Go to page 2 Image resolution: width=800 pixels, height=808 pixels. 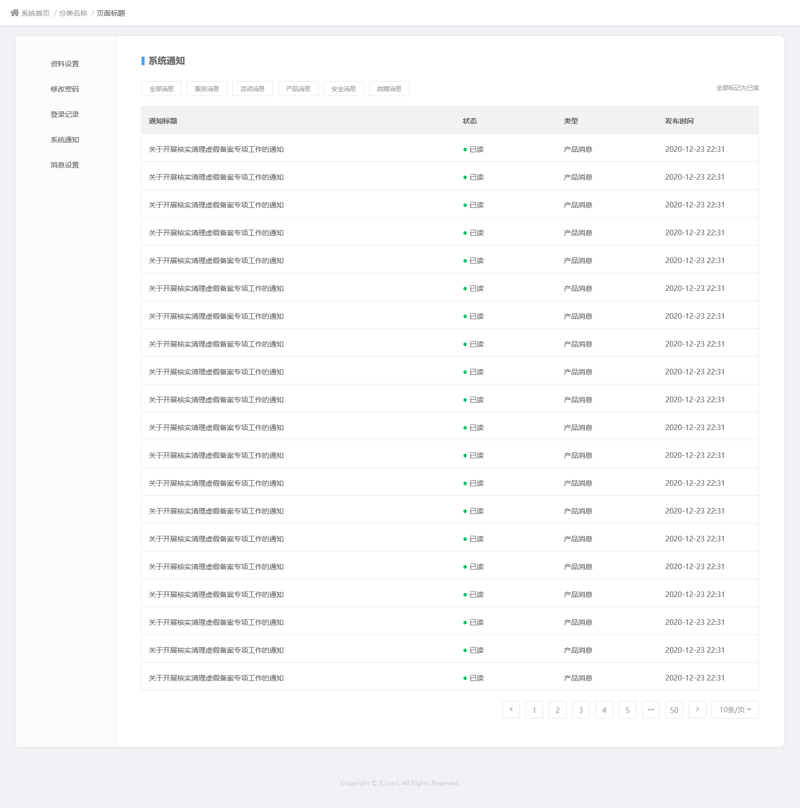pyautogui.click(x=557, y=709)
